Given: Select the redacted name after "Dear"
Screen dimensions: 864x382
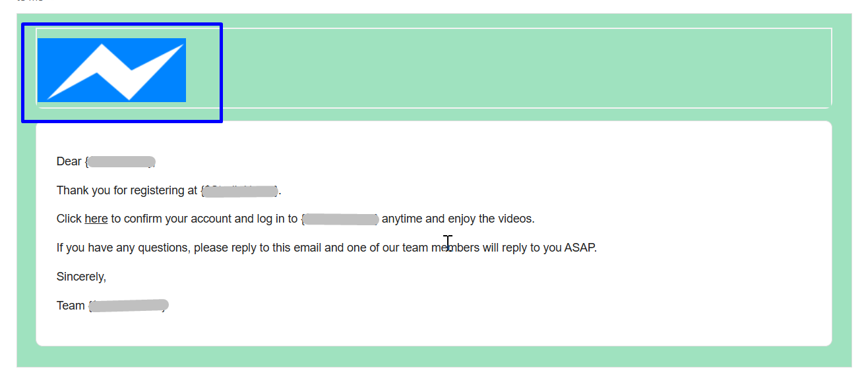Looking at the screenshot, I should coord(121,162).
